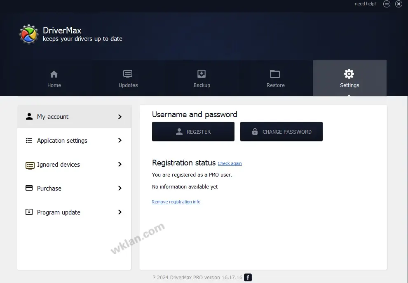Expand the Purchase chevron
The height and width of the screenshot is (283, 408).
pos(120,188)
